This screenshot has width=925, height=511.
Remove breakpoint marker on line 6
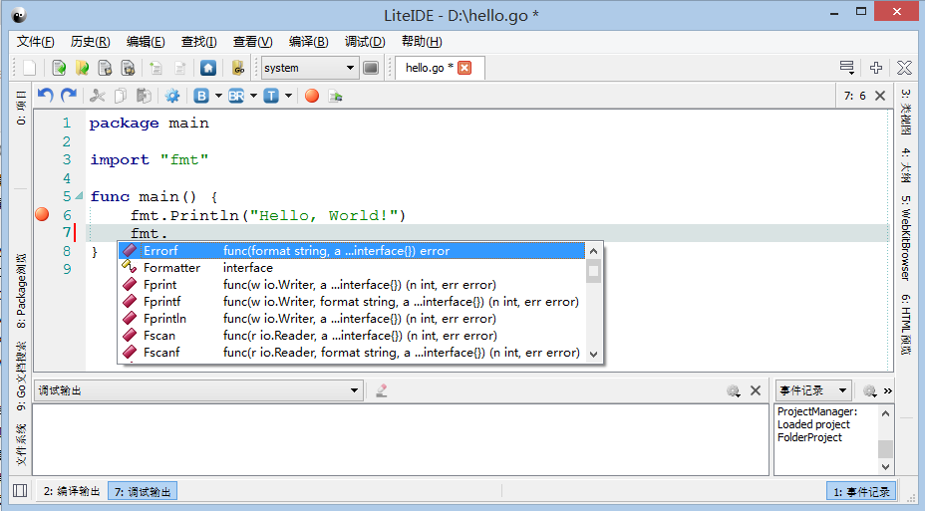point(42,214)
